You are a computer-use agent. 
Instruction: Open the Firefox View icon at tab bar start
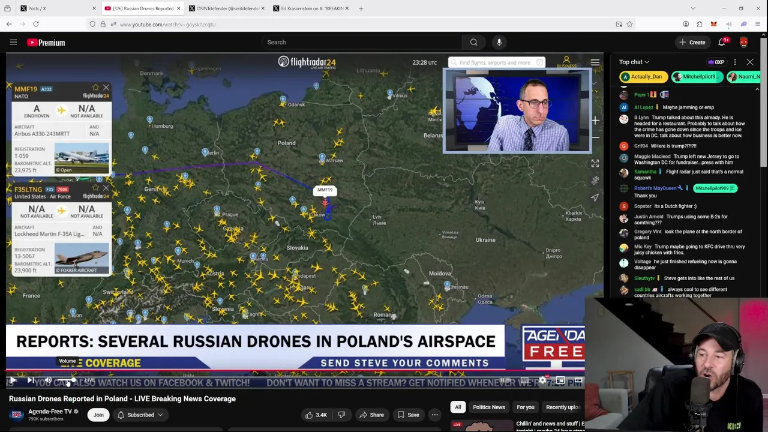click(x=7, y=8)
